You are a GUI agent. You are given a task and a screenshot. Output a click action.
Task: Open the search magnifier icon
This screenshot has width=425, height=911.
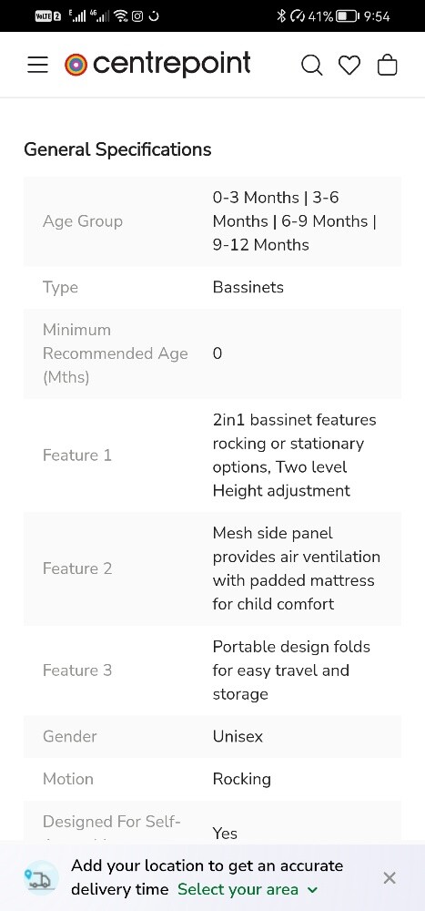[312, 65]
